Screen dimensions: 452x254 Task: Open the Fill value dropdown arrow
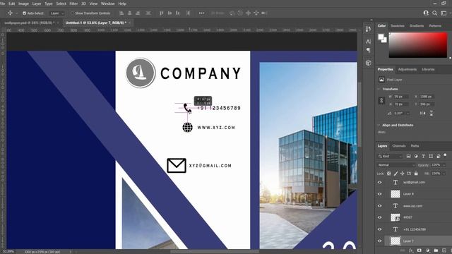click(x=444, y=174)
